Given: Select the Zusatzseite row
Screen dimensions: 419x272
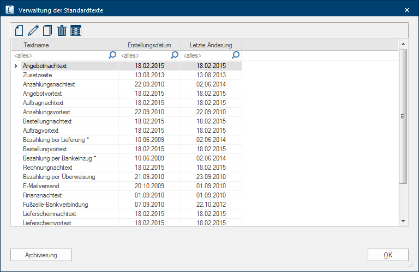Looking at the screenshot, I should click(37, 75).
